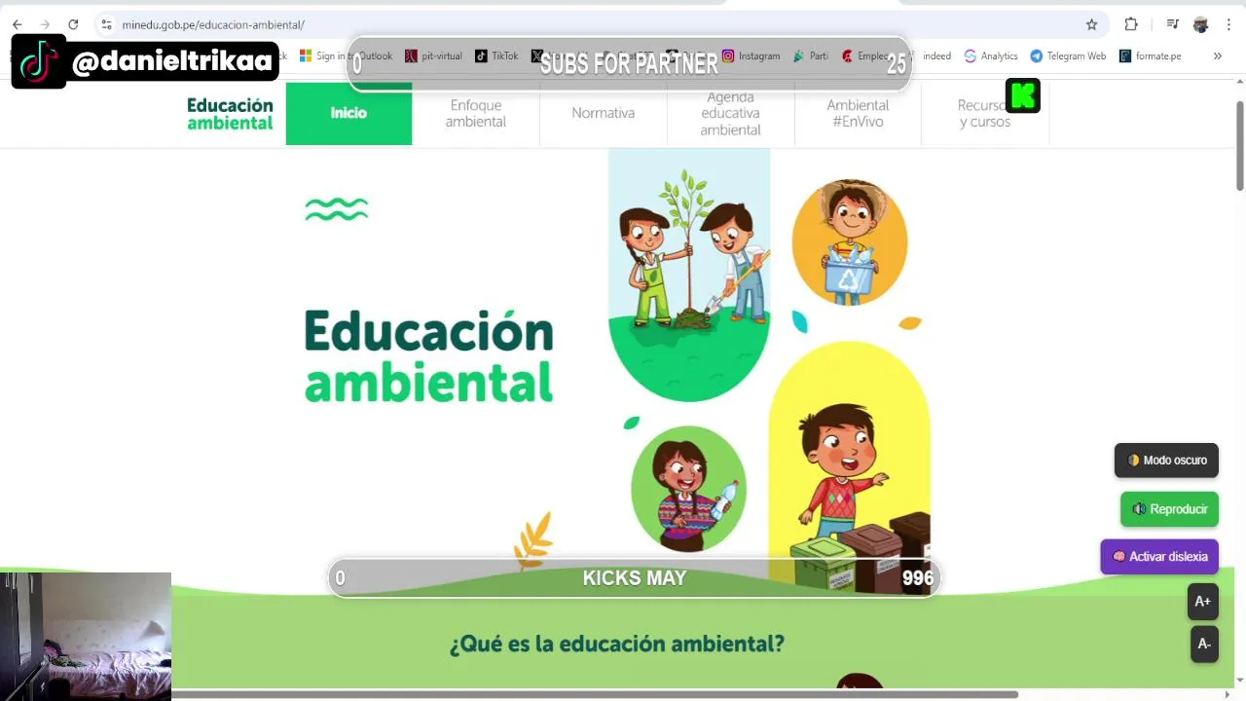Click the webcam overlay thumbnail
The height and width of the screenshot is (701, 1246).
[x=86, y=637]
